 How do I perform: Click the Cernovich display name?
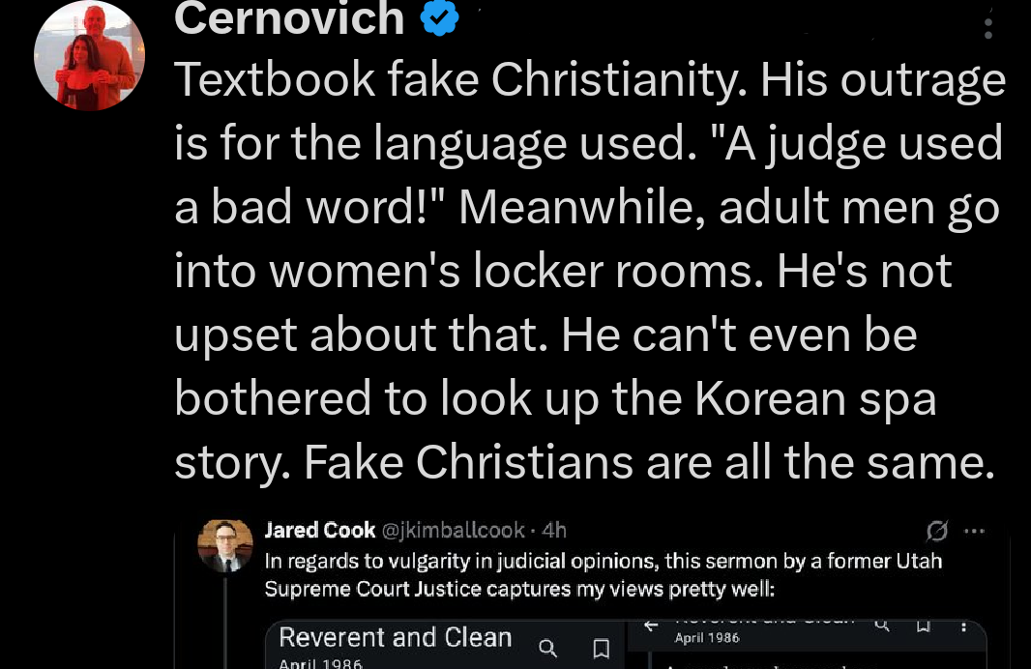pos(289,18)
